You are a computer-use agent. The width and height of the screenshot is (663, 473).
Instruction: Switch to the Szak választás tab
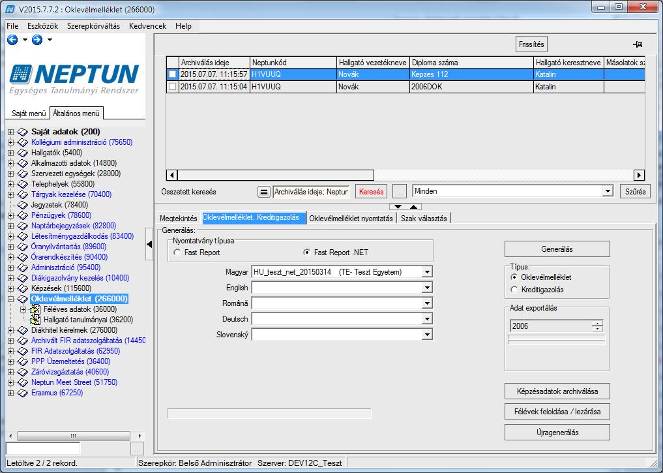(424, 219)
